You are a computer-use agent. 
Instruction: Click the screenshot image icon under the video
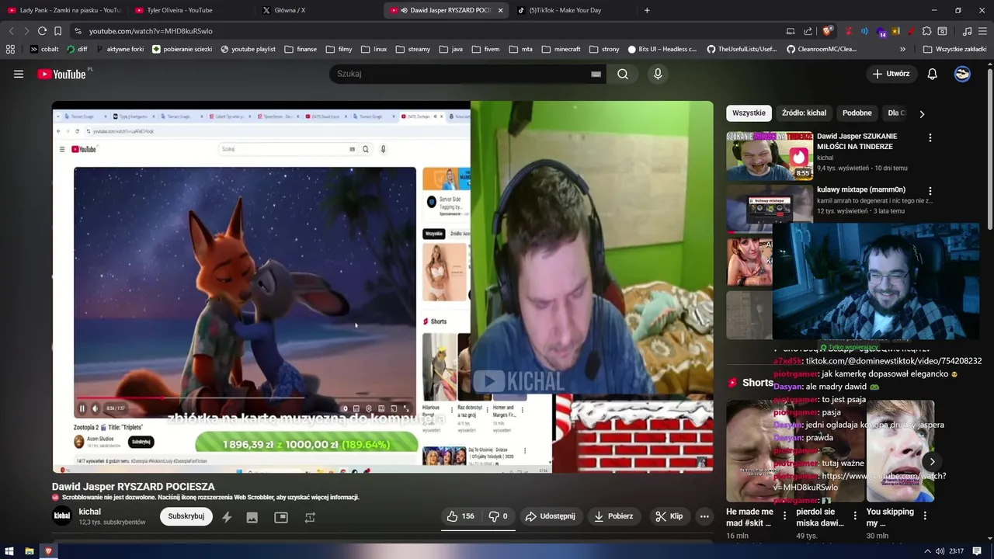[x=252, y=517]
